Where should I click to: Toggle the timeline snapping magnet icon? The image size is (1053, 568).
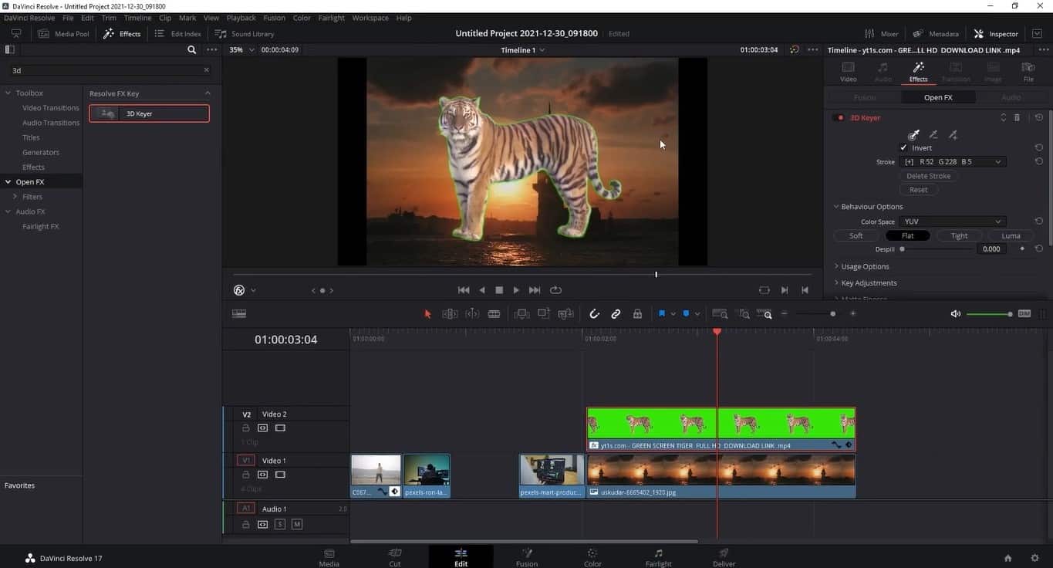(594, 314)
